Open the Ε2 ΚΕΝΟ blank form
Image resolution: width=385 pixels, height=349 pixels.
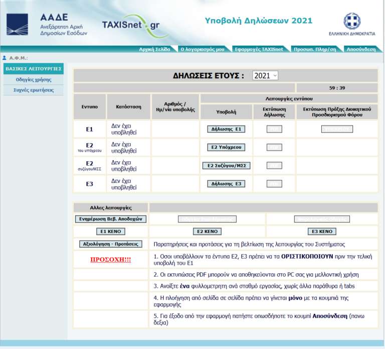[x=207, y=231]
